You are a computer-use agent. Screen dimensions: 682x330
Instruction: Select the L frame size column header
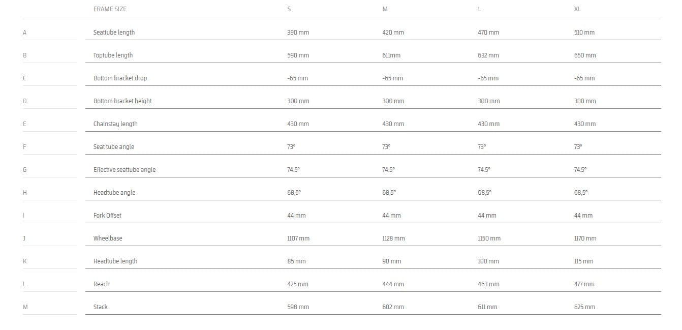coord(479,9)
